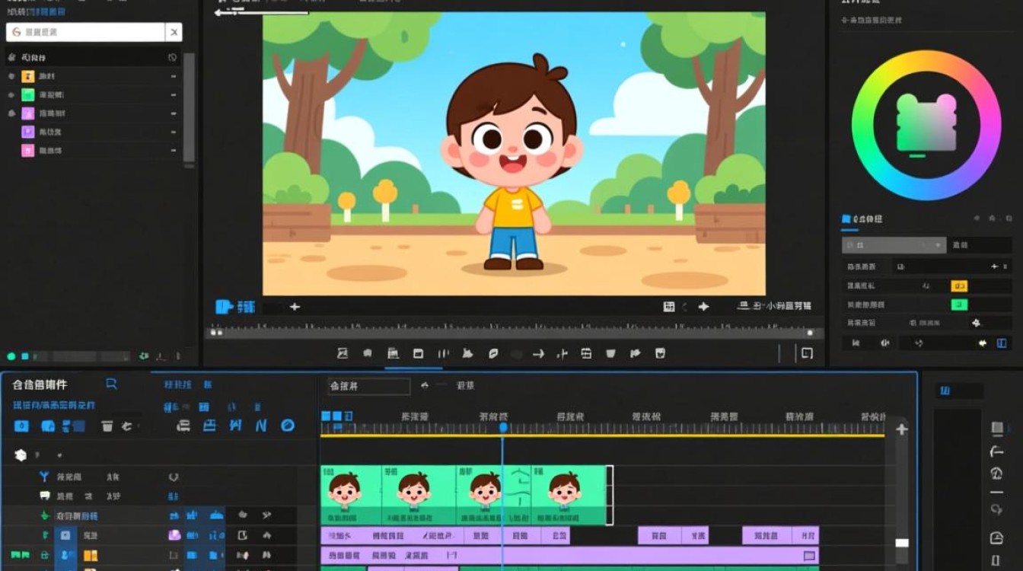Toggle the grid icon below the preview
The height and width of the screenshot is (571, 1023).
pos(669,306)
